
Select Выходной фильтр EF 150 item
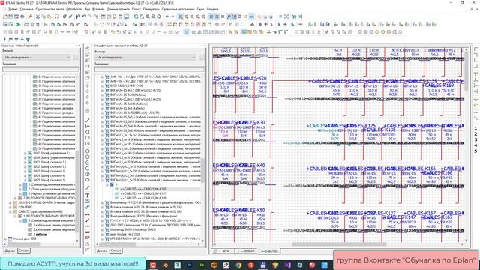click(143, 216)
